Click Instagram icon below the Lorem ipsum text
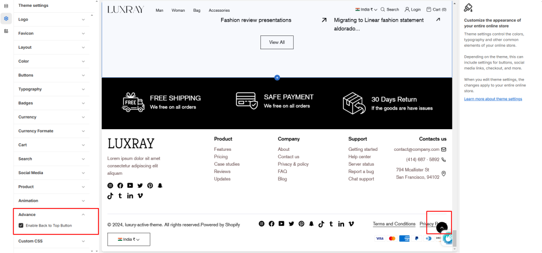The height and width of the screenshot is (253, 542). [x=110, y=186]
